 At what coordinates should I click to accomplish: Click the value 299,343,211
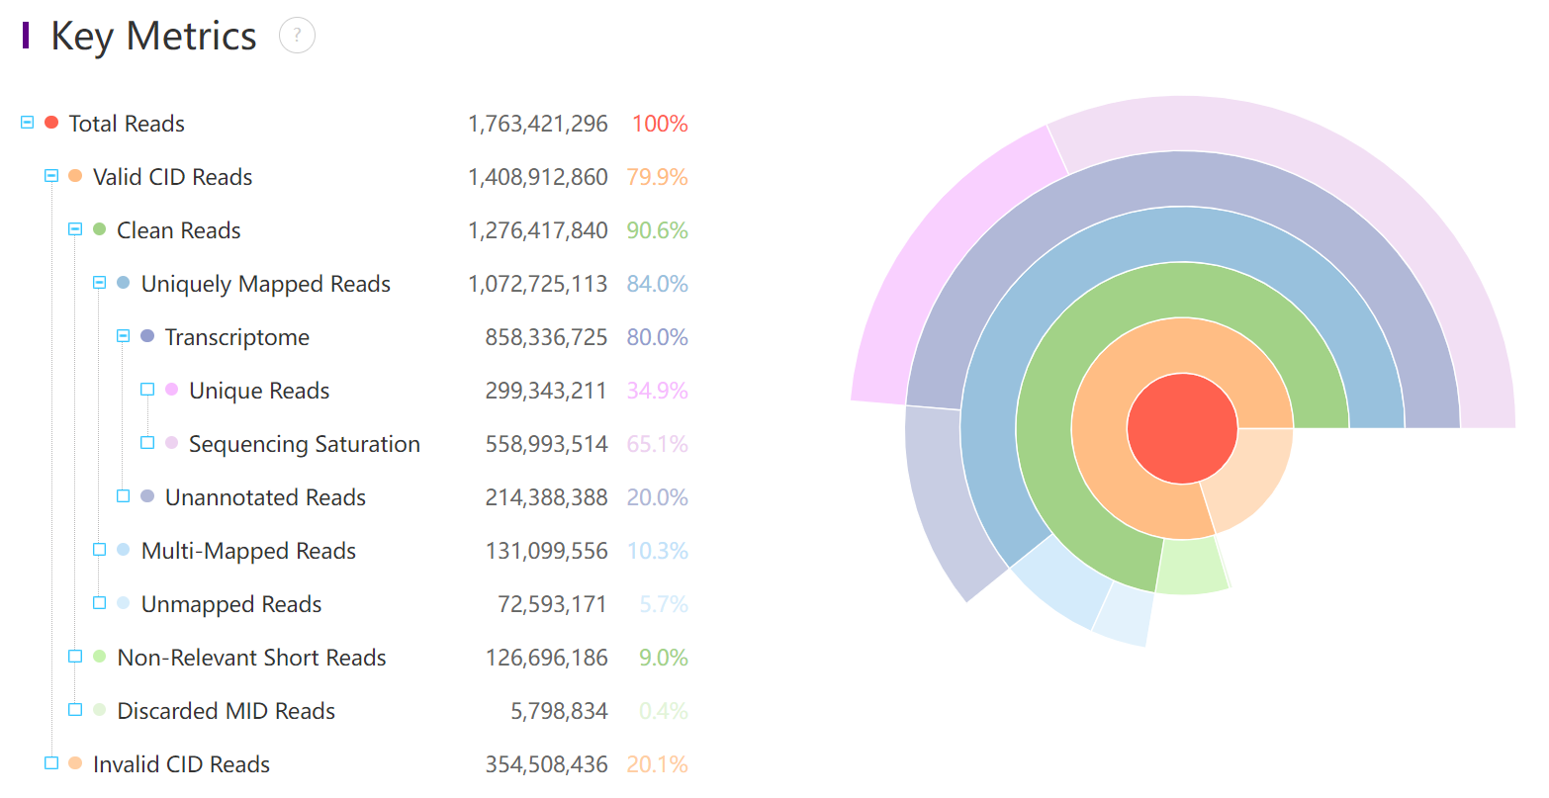[546, 391]
